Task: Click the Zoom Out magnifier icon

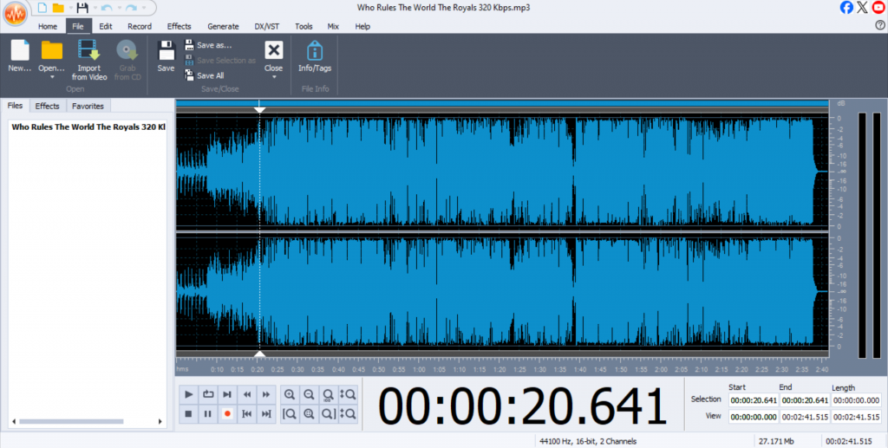Action: point(309,394)
